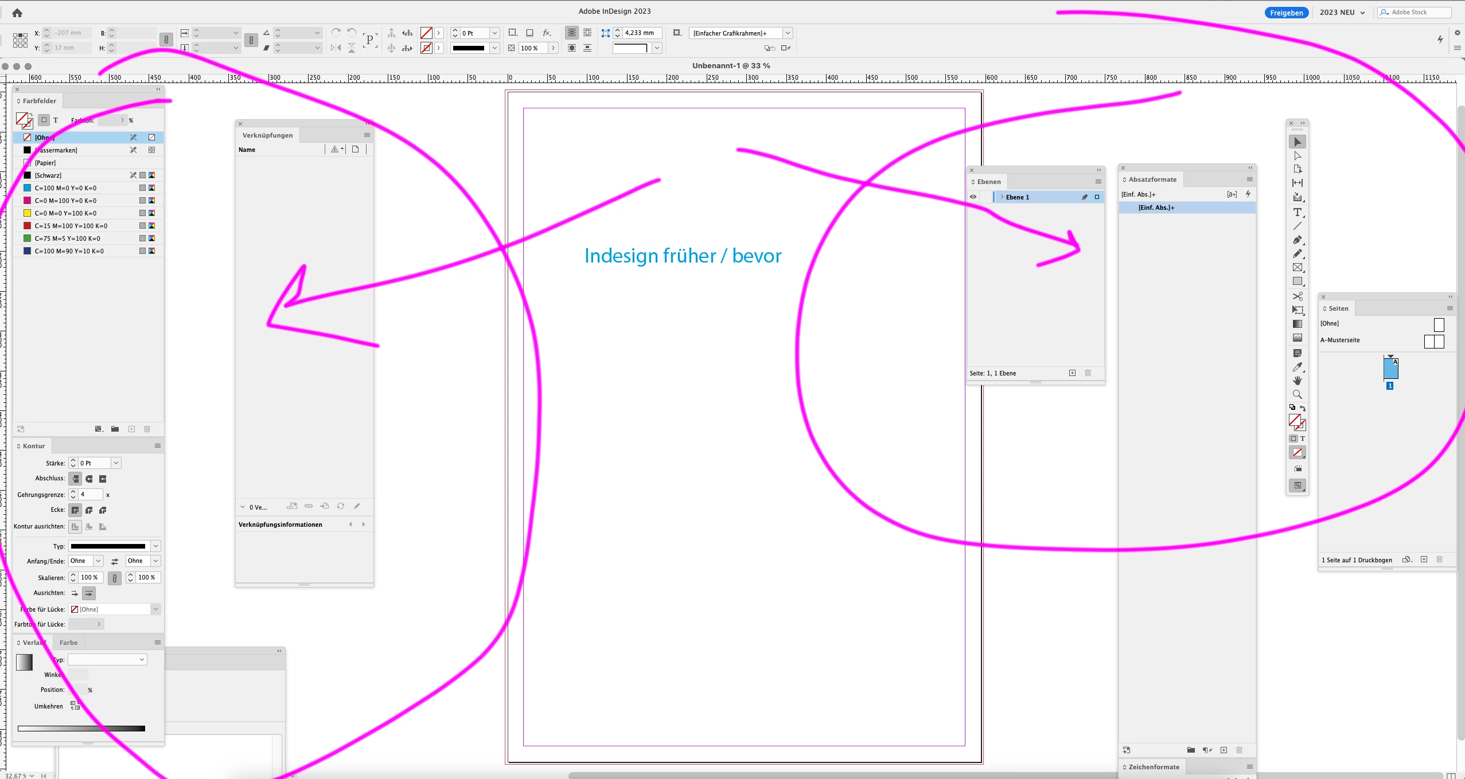Image resolution: width=1465 pixels, height=779 pixels.
Task: Click the Freigeben button
Action: [1286, 13]
